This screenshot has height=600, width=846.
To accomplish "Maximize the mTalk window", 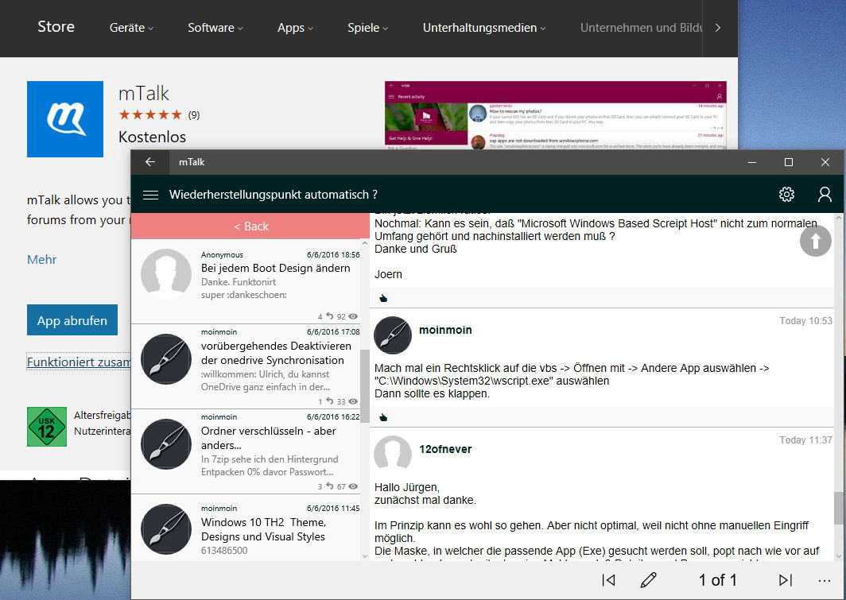I will tap(788, 162).
